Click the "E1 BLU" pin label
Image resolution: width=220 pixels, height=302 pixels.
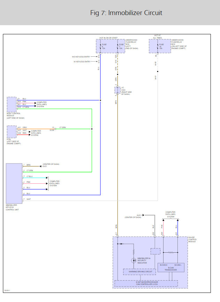[x=22, y=99]
